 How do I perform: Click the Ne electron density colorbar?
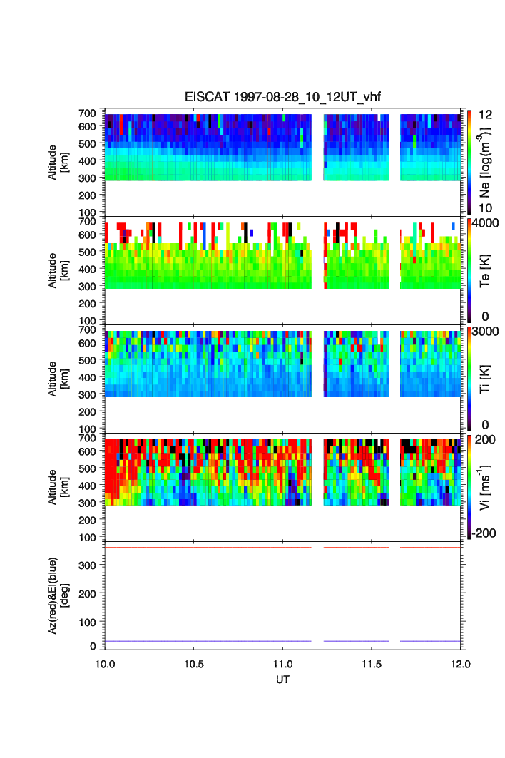tap(469, 163)
